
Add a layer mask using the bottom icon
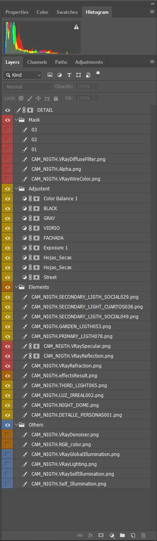pos(101,535)
